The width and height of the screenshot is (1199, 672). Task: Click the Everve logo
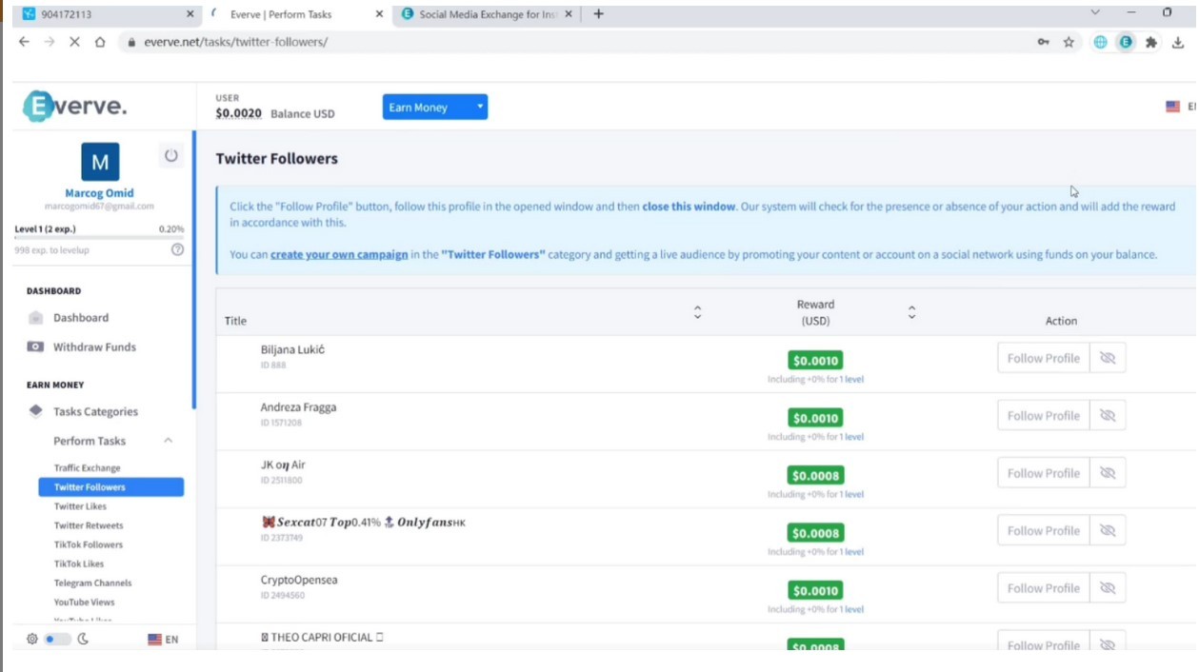(x=75, y=107)
